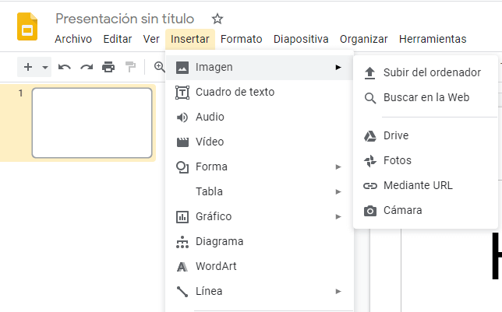Expand the Tabla submenu arrow

pos(338,192)
